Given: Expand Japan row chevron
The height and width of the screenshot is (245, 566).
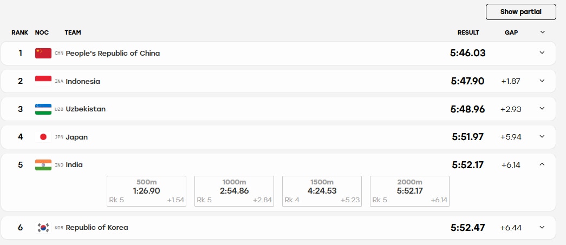Looking at the screenshot, I should (542, 136).
